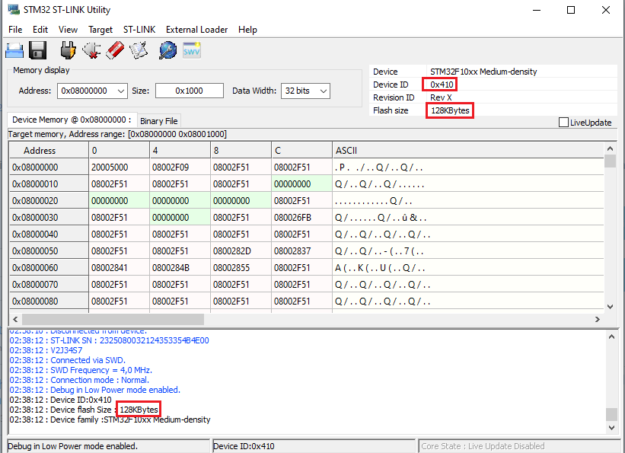625x453 pixels.
Task: Click the SWD Frequency log line
Action: coord(81,370)
